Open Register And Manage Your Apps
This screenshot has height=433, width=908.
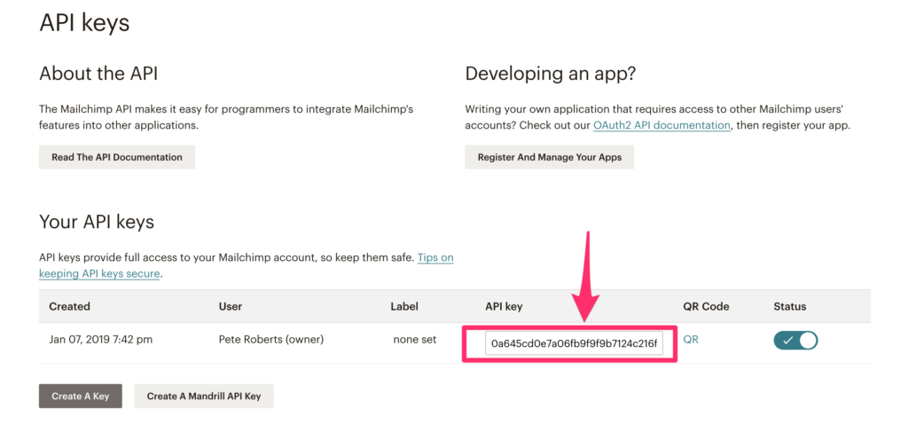click(549, 157)
